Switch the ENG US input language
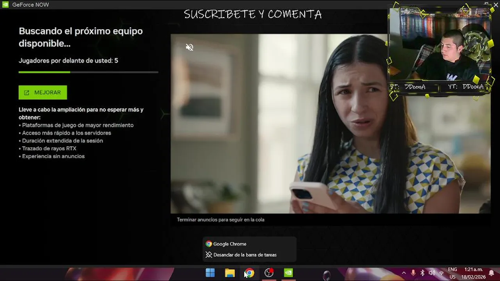 tap(452, 273)
